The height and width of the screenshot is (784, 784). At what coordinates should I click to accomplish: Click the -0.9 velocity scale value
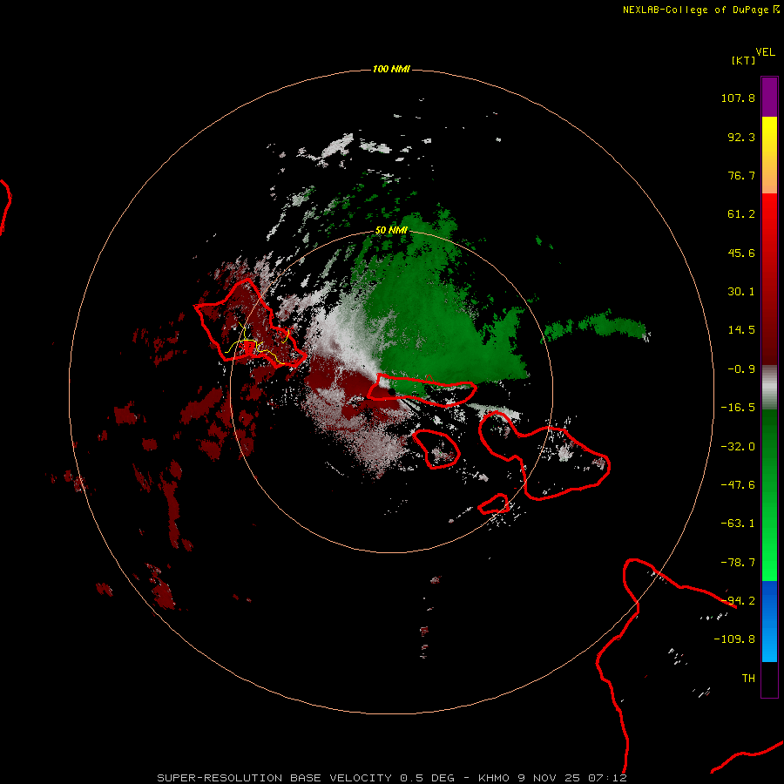[x=741, y=369]
